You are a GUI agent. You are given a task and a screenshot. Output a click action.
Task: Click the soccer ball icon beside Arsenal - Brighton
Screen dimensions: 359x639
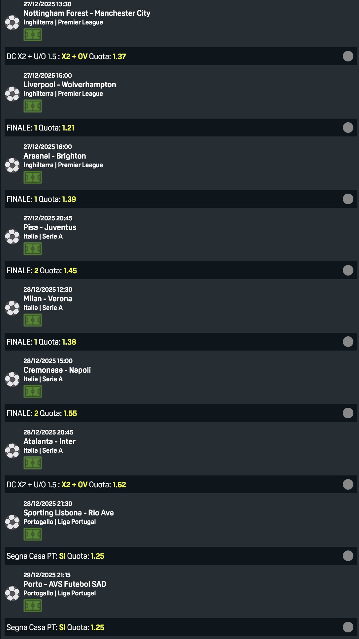coord(13,165)
